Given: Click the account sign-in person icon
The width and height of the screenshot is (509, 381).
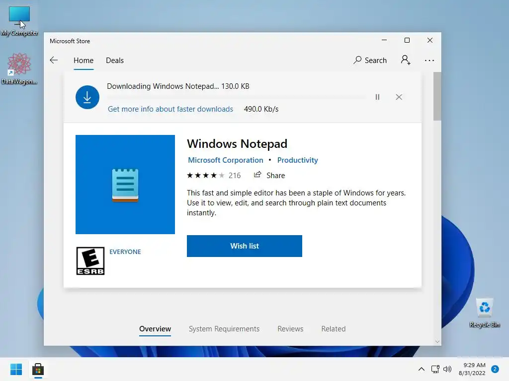Looking at the screenshot, I should click(x=406, y=60).
